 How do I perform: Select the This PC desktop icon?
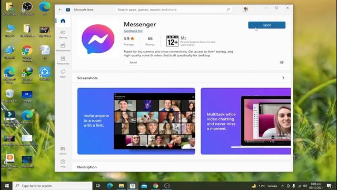pyautogui.click(x=10, y=31)
